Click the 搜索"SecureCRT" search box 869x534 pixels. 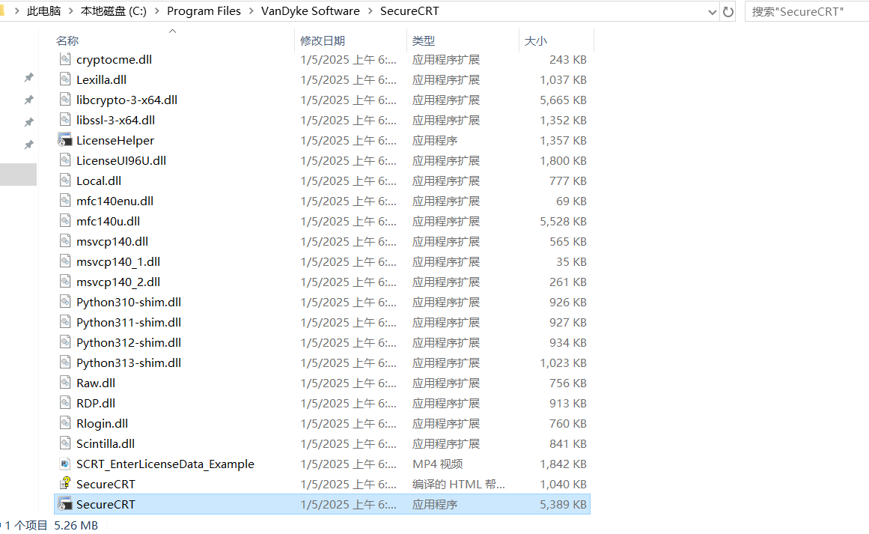[x=806, y=12]
